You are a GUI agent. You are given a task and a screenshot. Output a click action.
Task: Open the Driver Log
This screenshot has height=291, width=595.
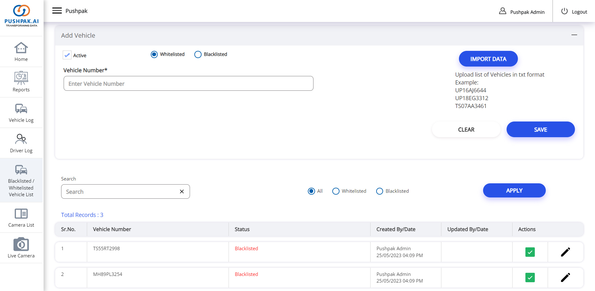coord(21,143)
